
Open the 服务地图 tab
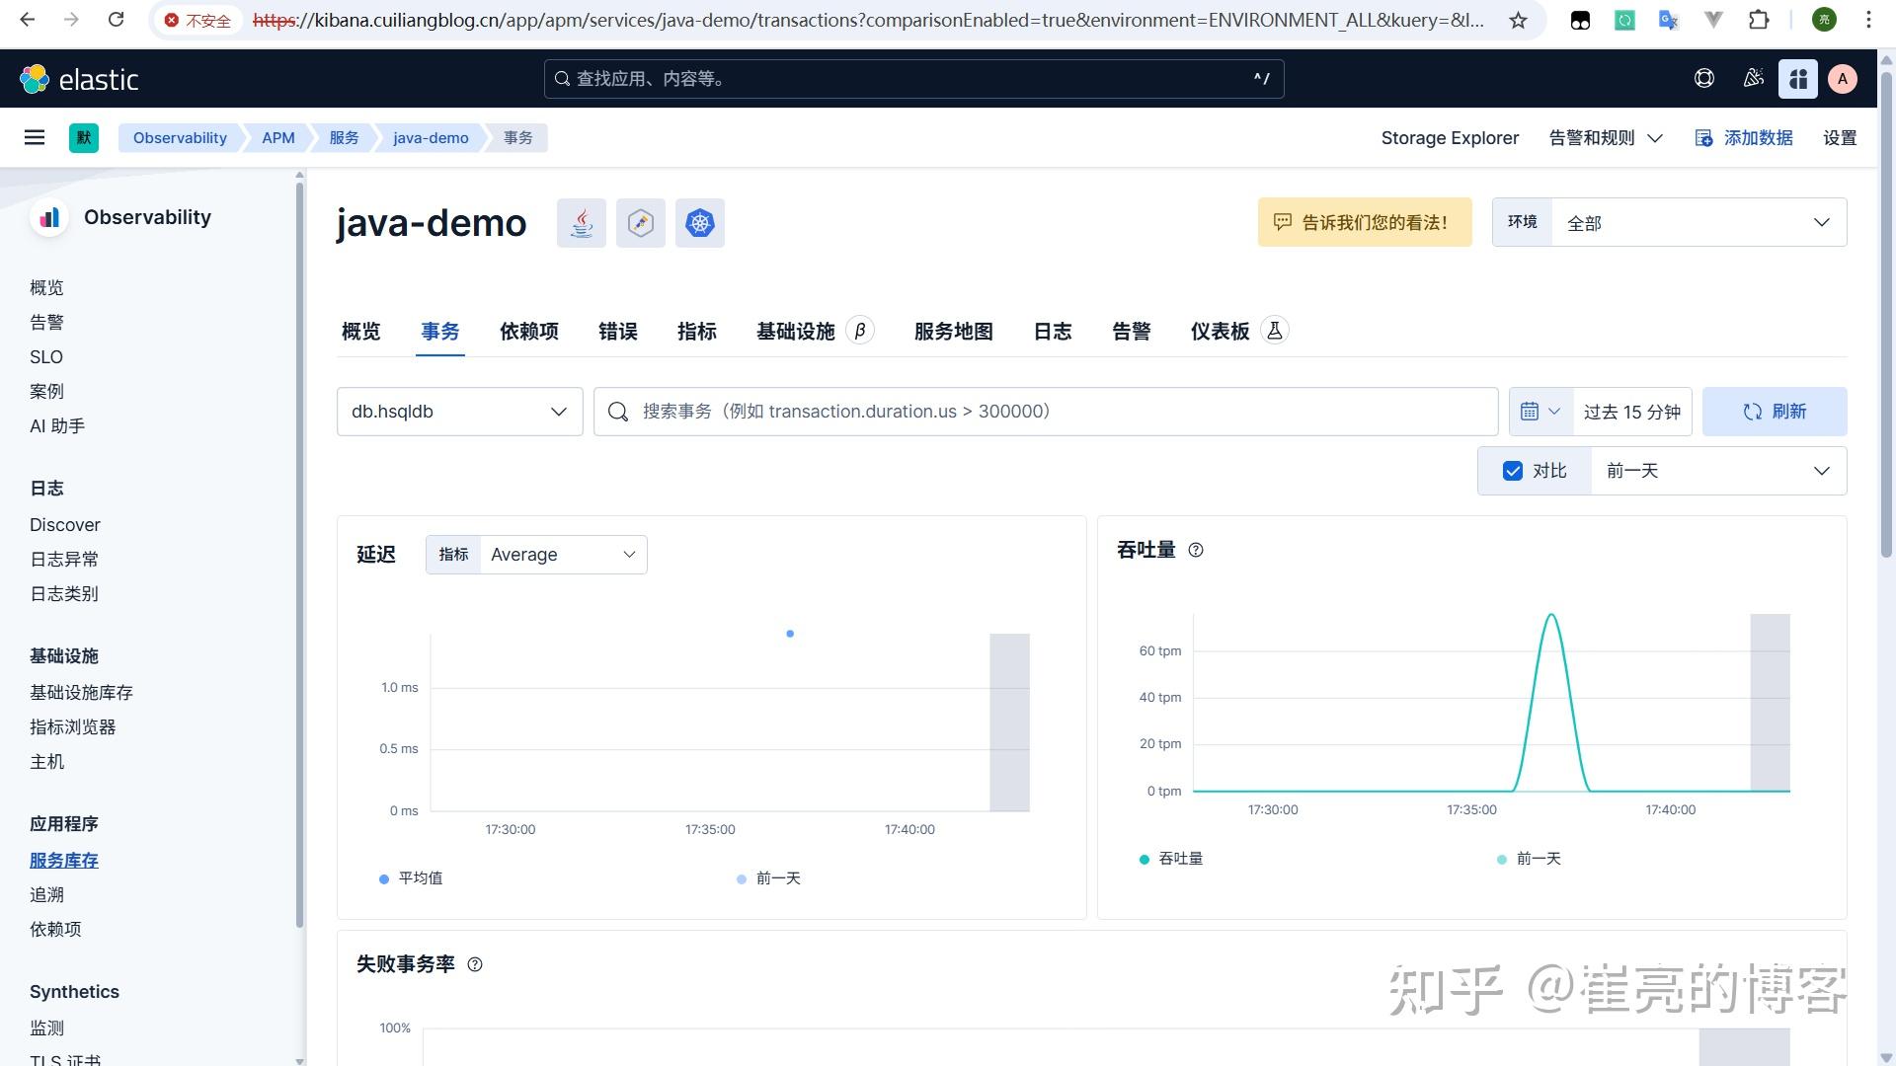[953, 332]
